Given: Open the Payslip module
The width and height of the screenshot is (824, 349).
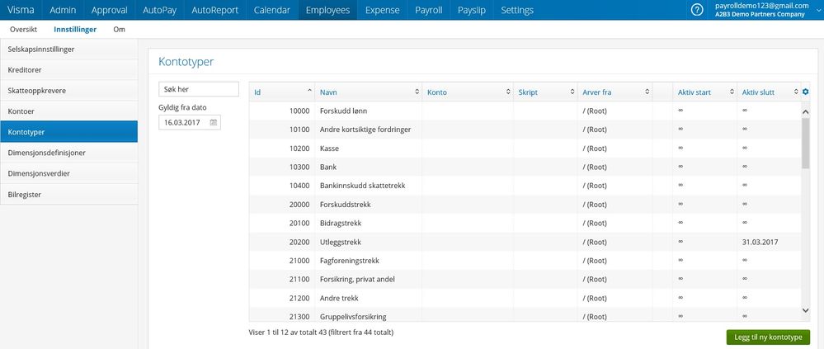Looking at the screenshot, I should pos(471,10).
